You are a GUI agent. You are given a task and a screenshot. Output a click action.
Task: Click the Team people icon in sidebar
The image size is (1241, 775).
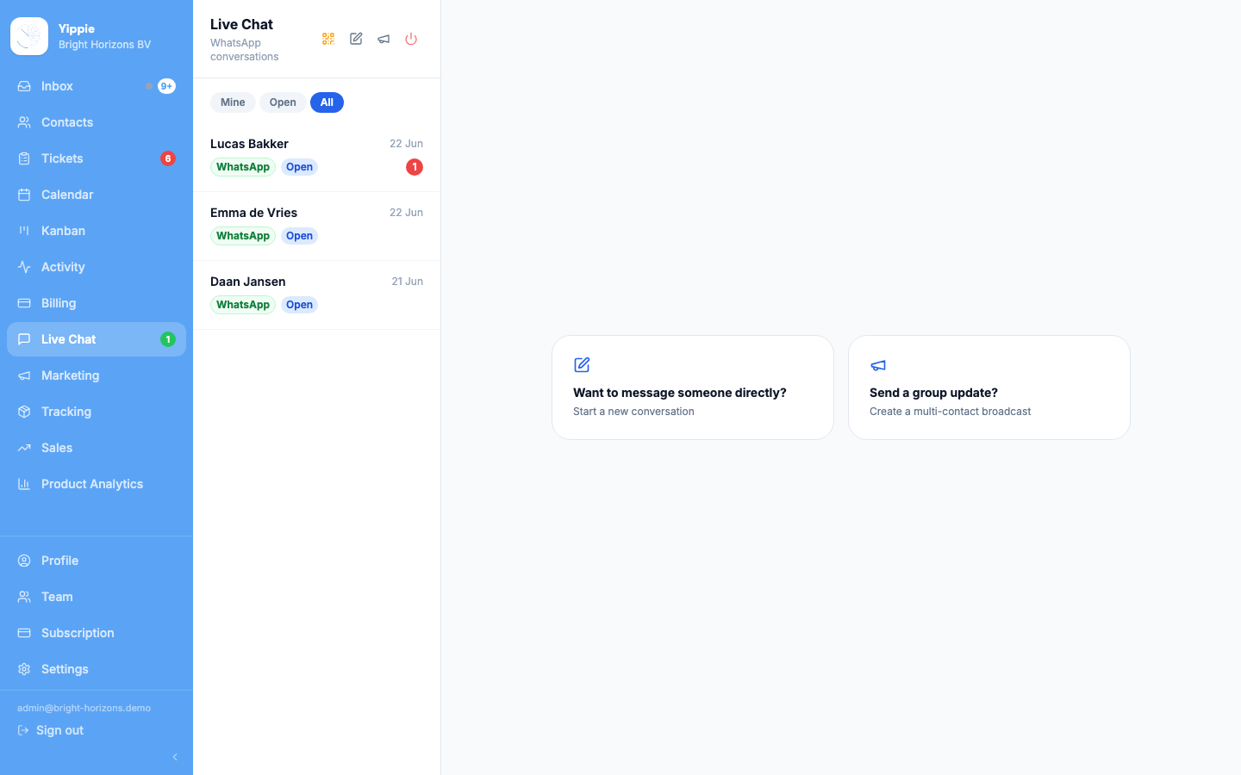point(24,597)
